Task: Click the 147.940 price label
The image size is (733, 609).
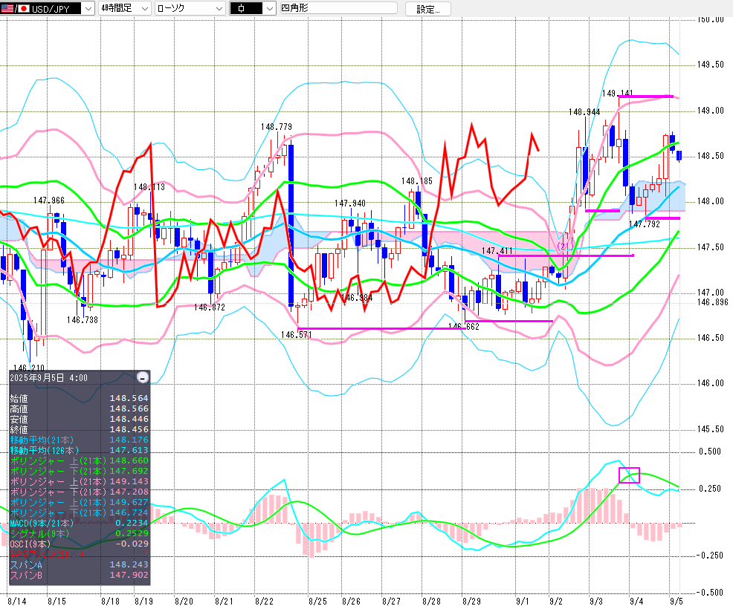Action: [x=350, y=203]
